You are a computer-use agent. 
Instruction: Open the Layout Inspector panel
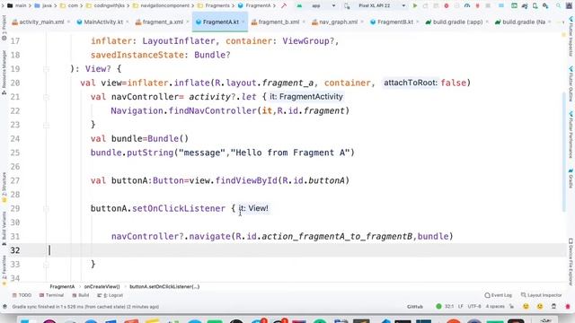[x=541, y=295]
